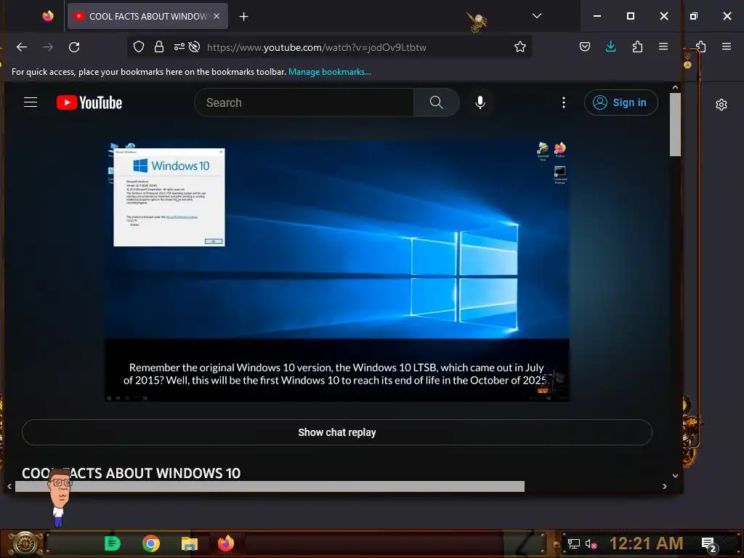This screenshot has width=744, height=558.
Task: Click the COOL FACTS ABOUT WINDOWS 10 title
Action: [131, 473]
